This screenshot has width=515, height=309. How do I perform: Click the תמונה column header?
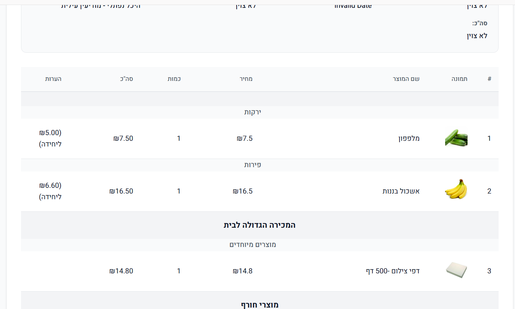click(459, 79)
